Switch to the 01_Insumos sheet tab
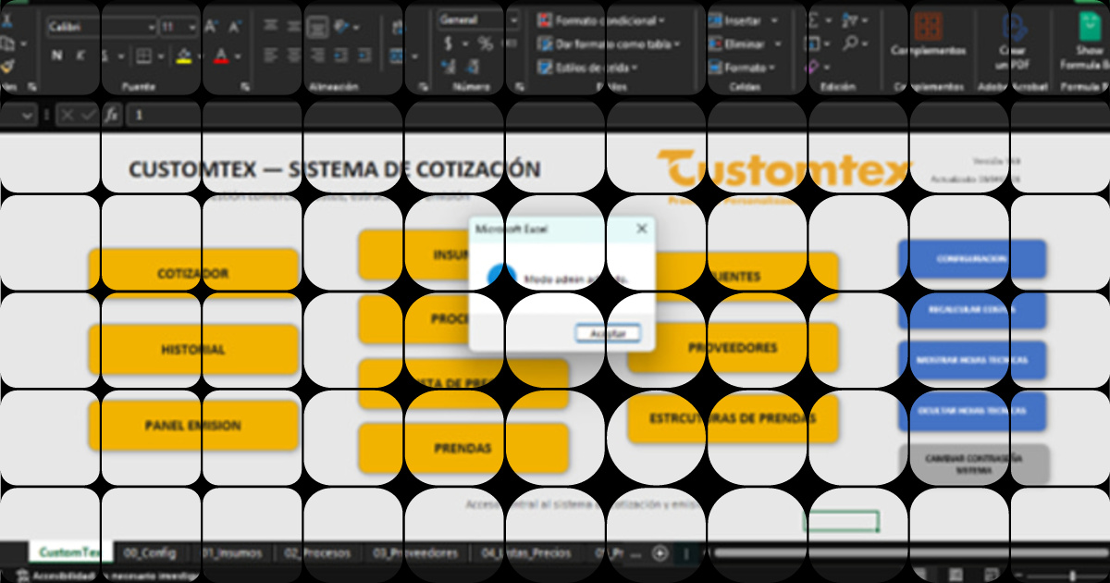This screenshot has height=583, width=1110. (231, 553)
